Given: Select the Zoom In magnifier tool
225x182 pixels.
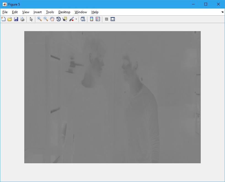Looking at the screenshot, I should (39, 19).
